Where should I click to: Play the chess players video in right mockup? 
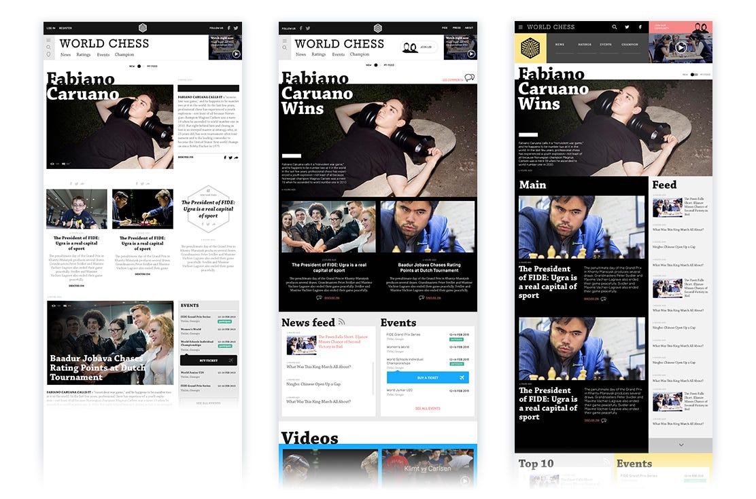tap(681, 48)
